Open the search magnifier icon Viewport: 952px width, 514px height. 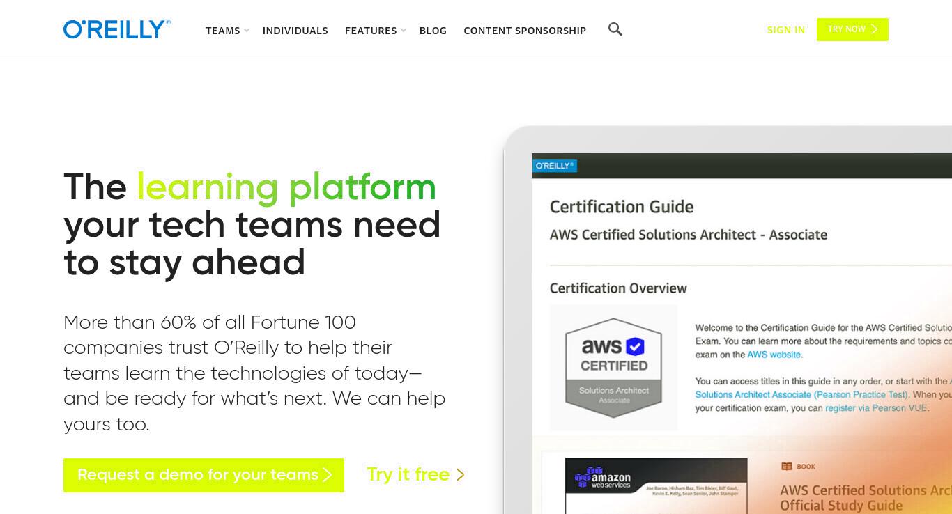[x=615, y=29]
